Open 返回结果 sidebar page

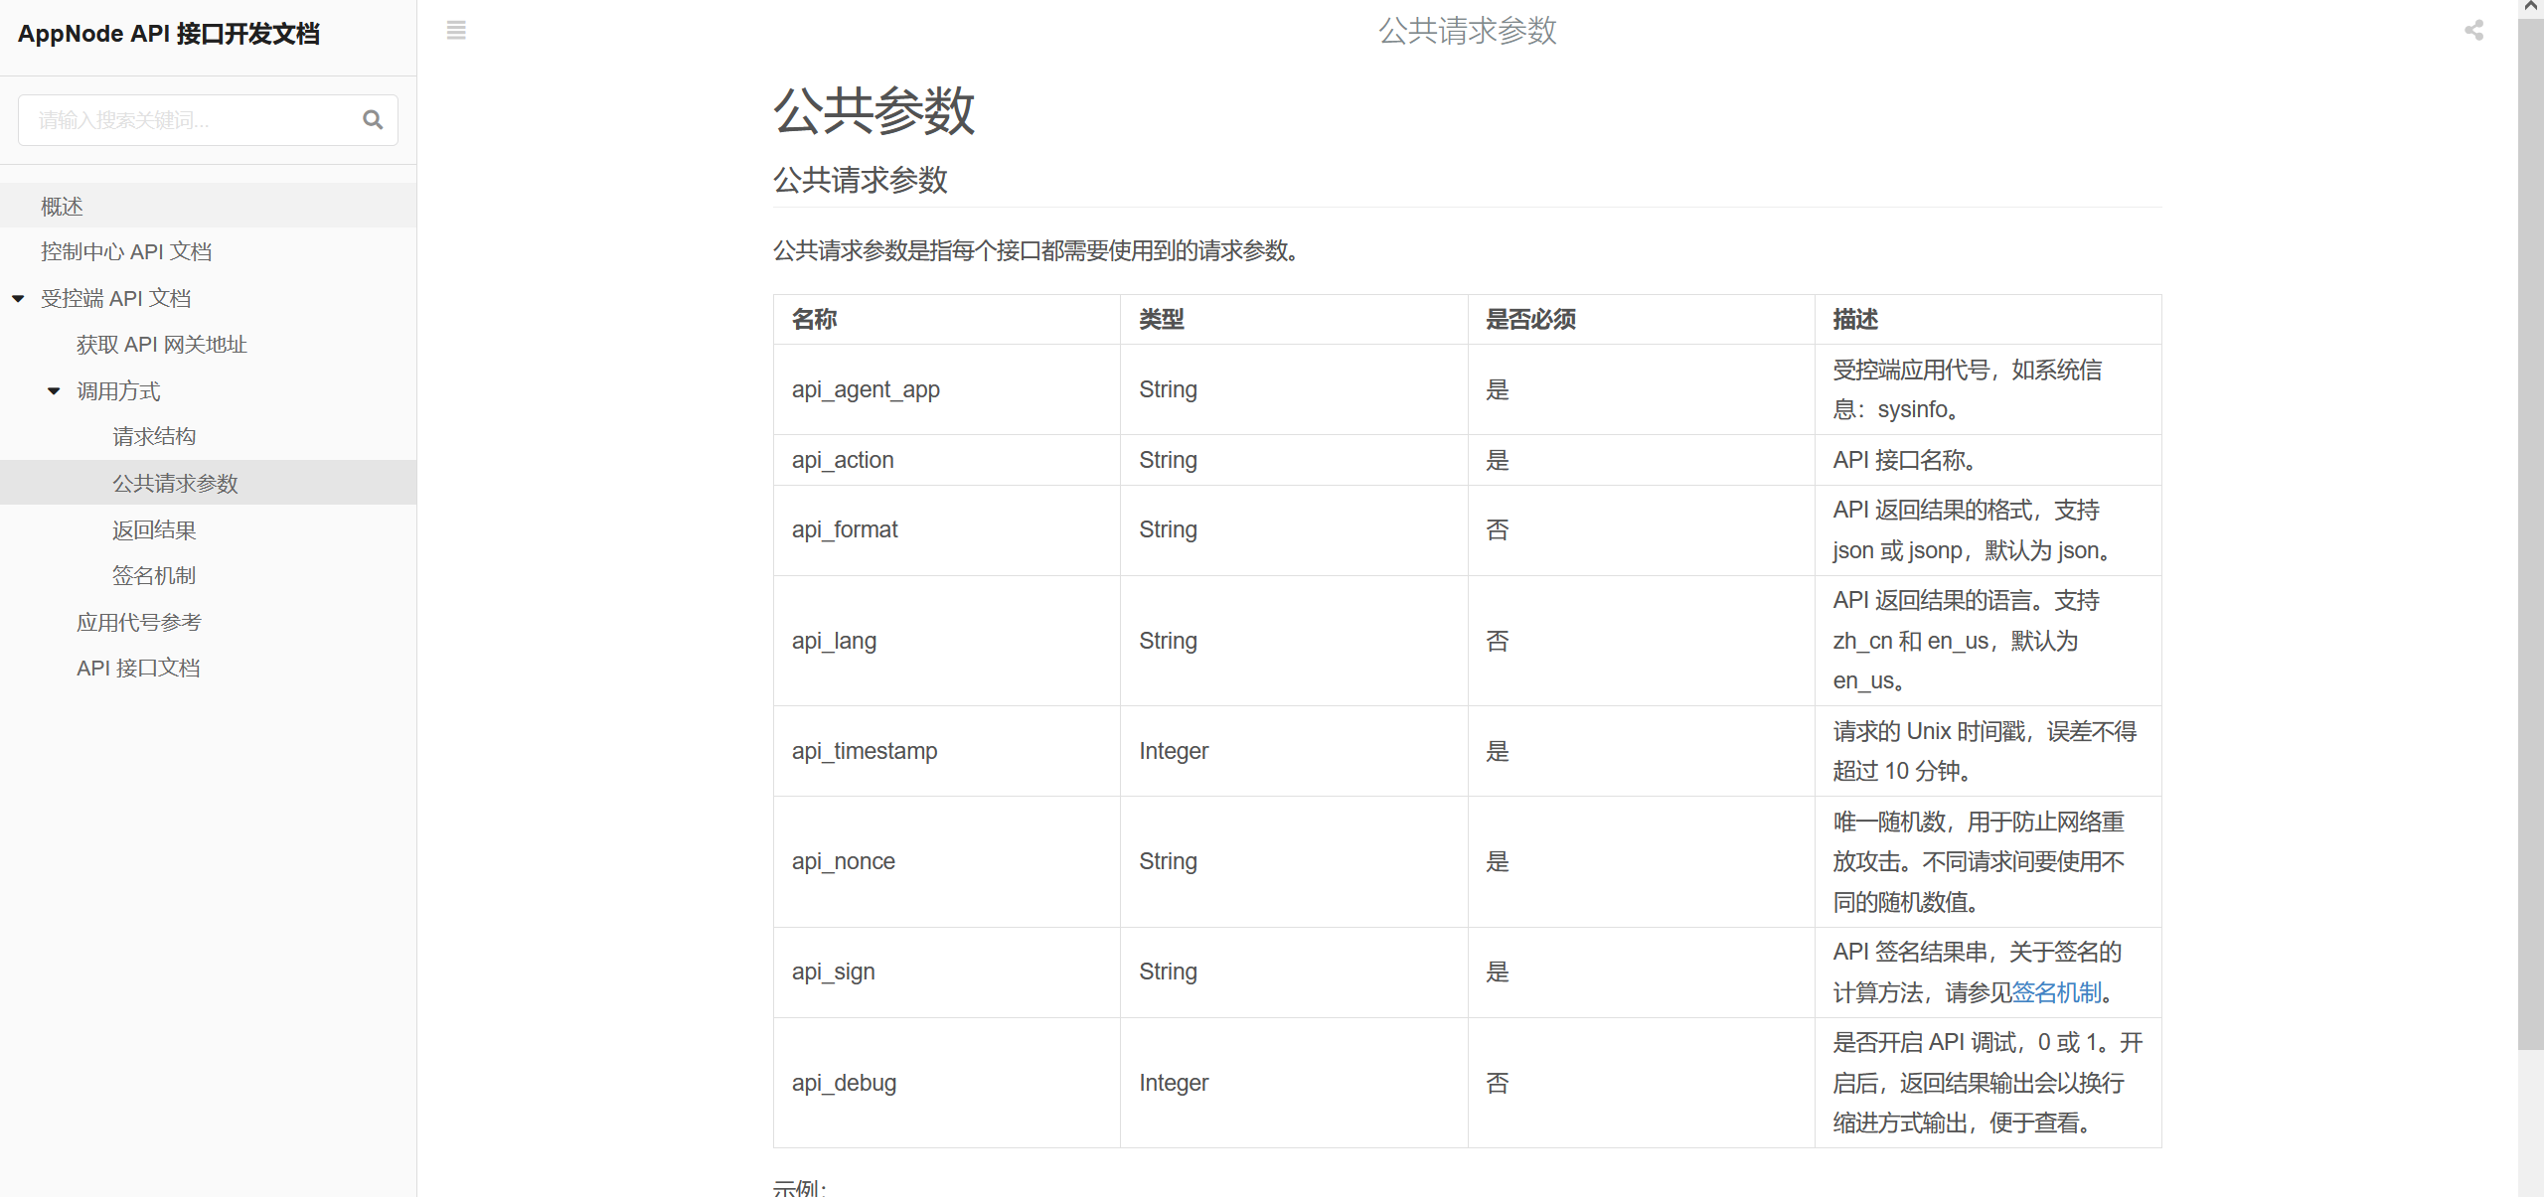(x=208, y=529)
